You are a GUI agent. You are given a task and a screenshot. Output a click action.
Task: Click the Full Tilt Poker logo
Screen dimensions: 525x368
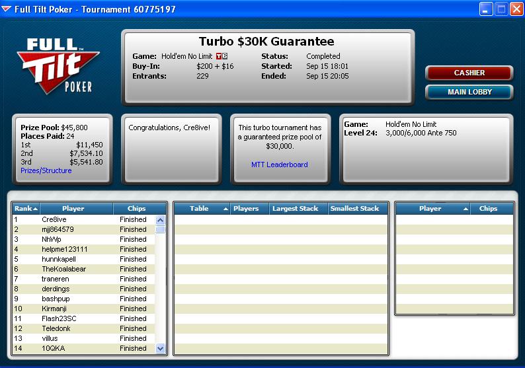pyautogui.click(x=58, y=66)
